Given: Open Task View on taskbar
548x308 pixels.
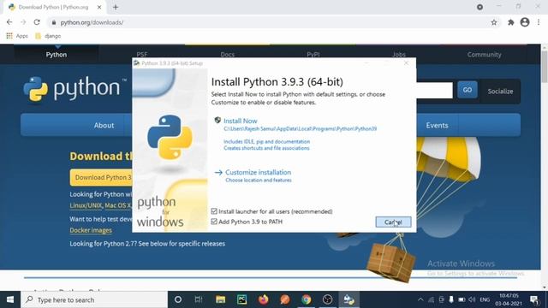Looking at the screenshot, I should point(199,299).
